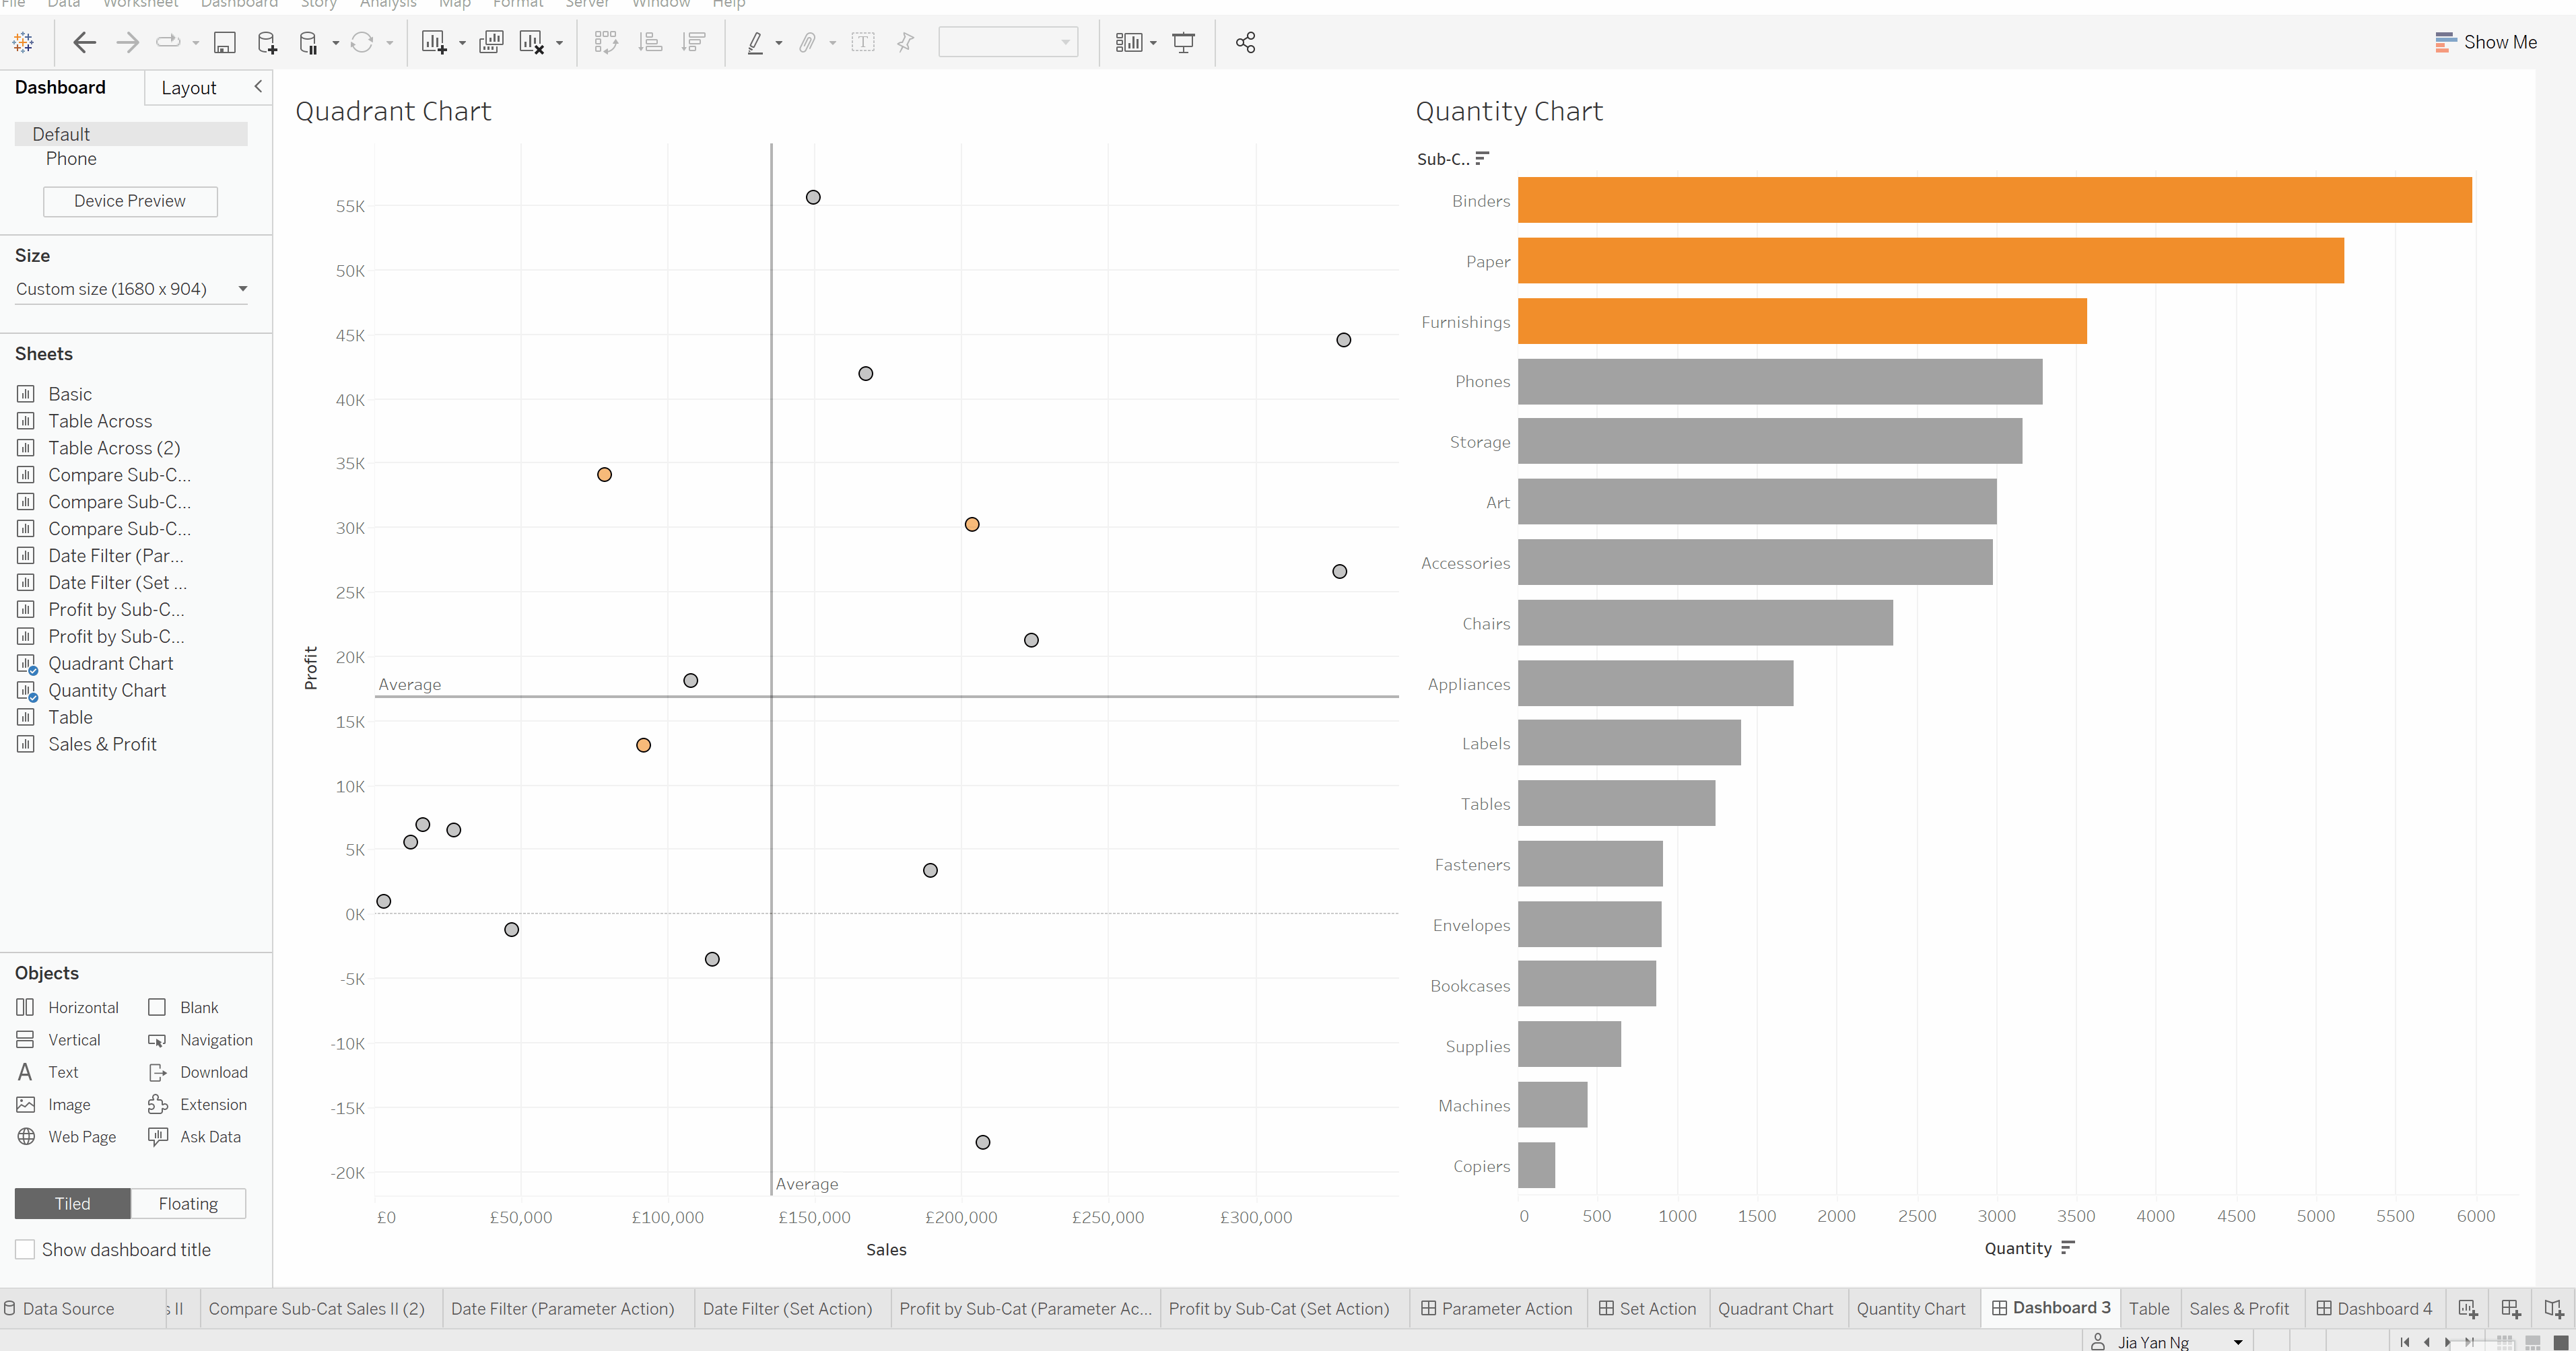Image resolution: width=2576 pixels, height=1351 pixels.
Task: Switch to Floating object layout
Action: pyautogui.click(x=188, y=1203)
